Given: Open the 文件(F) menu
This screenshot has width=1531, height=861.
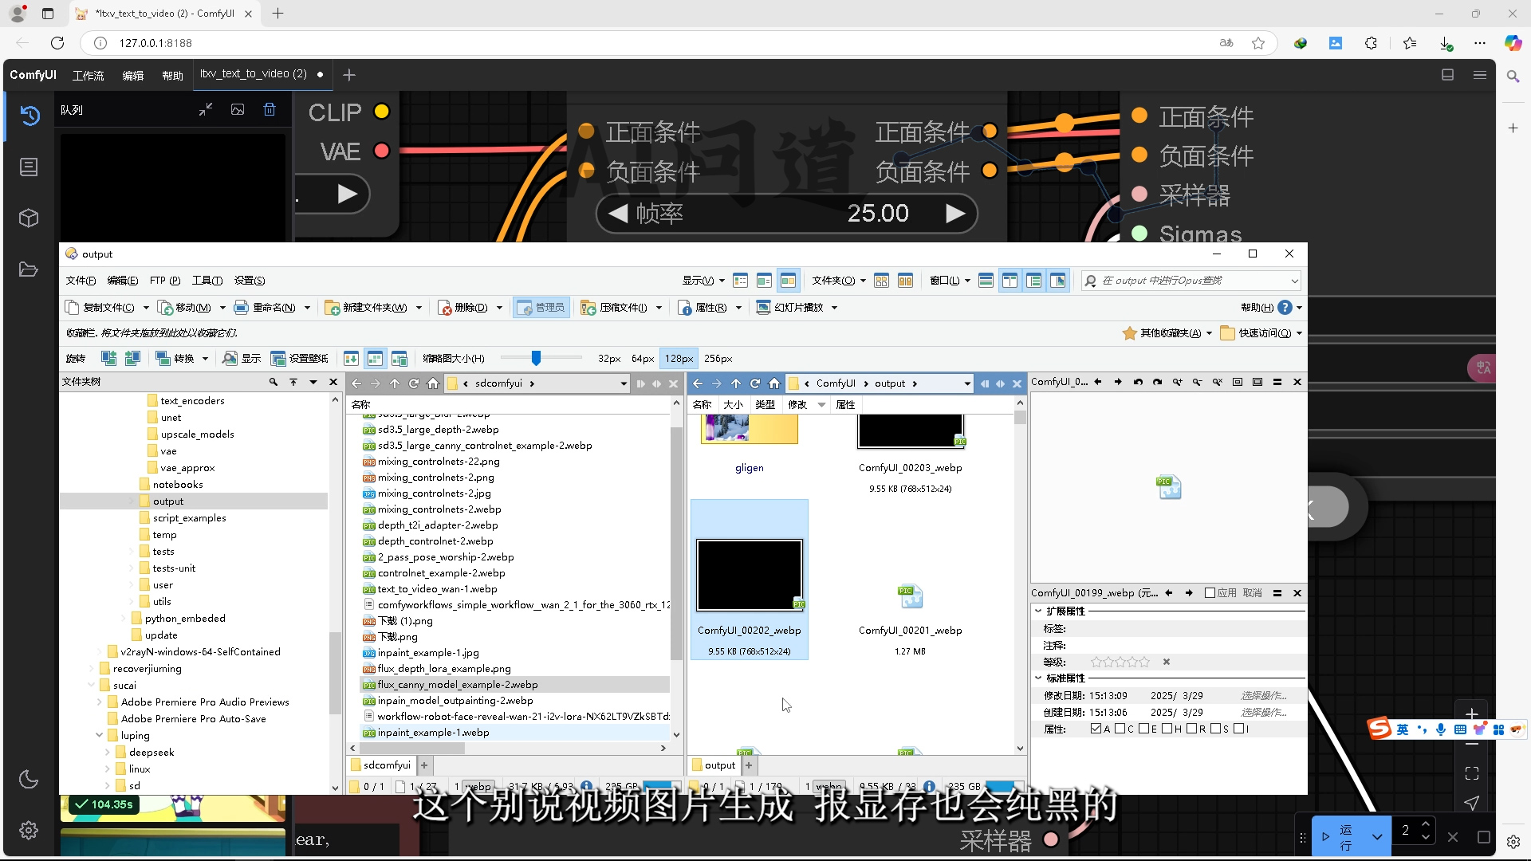Looking at the screenshot, I should point(81,281).
